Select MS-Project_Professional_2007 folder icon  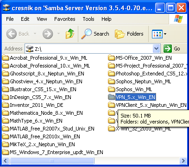[112, 66]
